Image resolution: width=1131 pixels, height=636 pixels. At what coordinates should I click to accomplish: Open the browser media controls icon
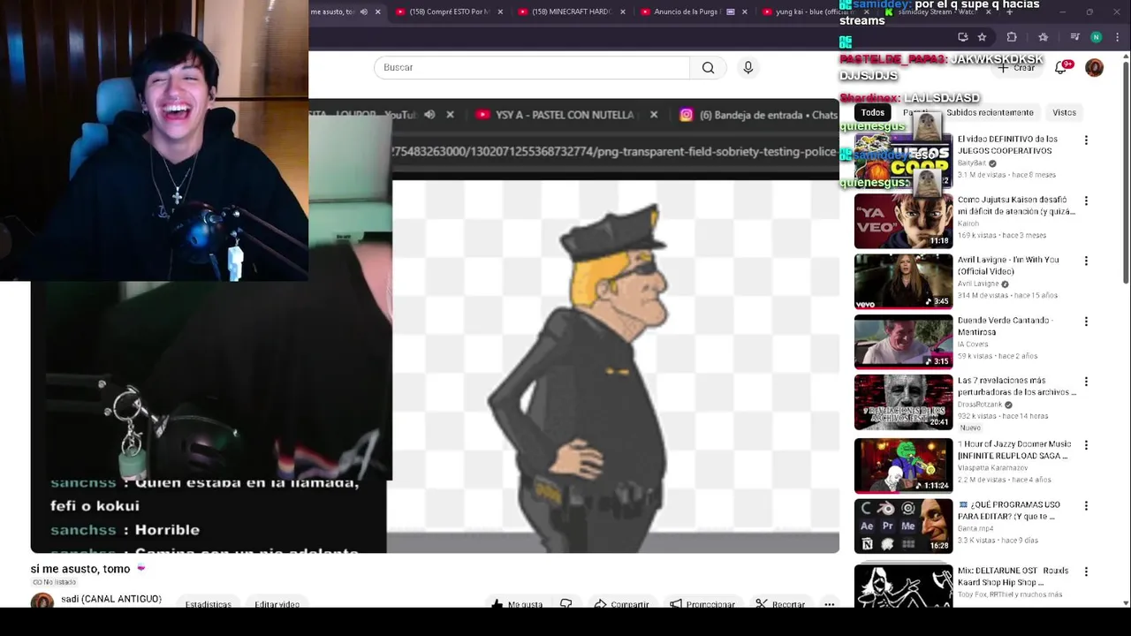point(1074,37)
